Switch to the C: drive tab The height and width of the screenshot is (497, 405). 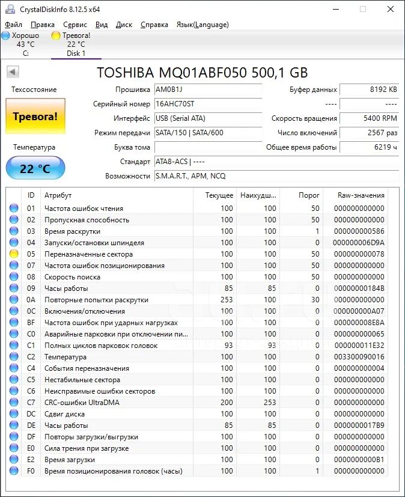25,44
